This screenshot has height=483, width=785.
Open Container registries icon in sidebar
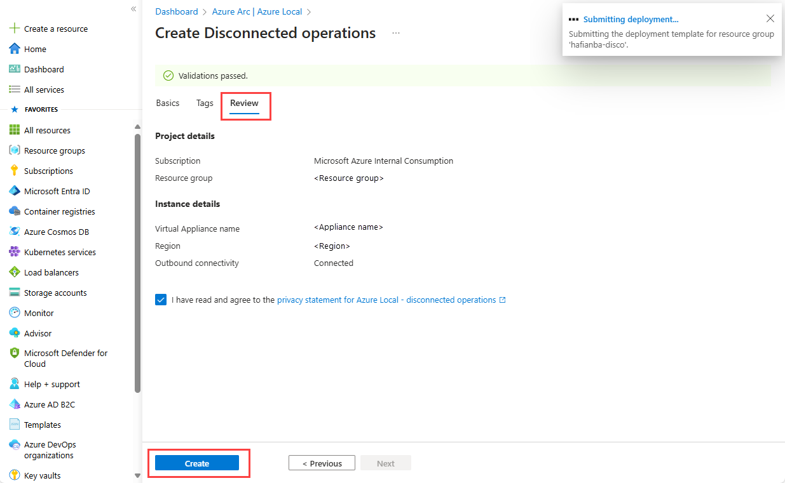pos(15,211)
